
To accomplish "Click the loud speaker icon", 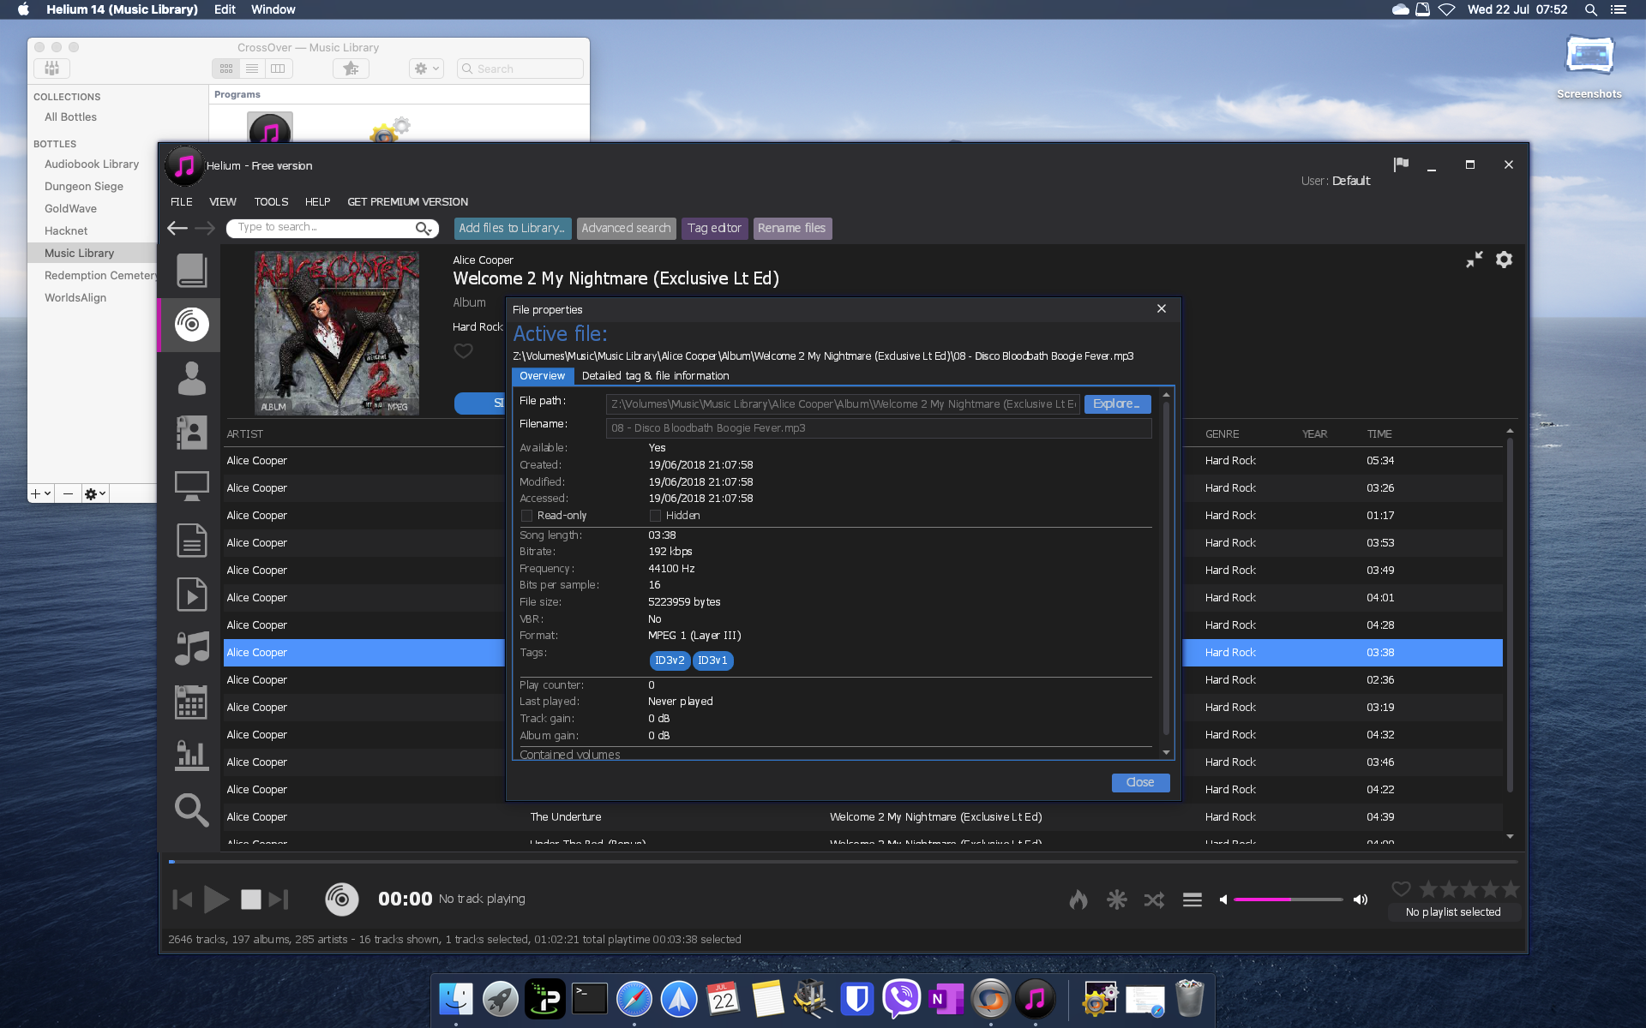I will point(1361,899).
